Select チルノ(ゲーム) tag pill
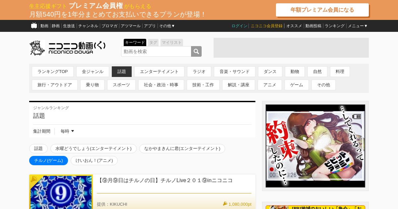 (48, 161)
